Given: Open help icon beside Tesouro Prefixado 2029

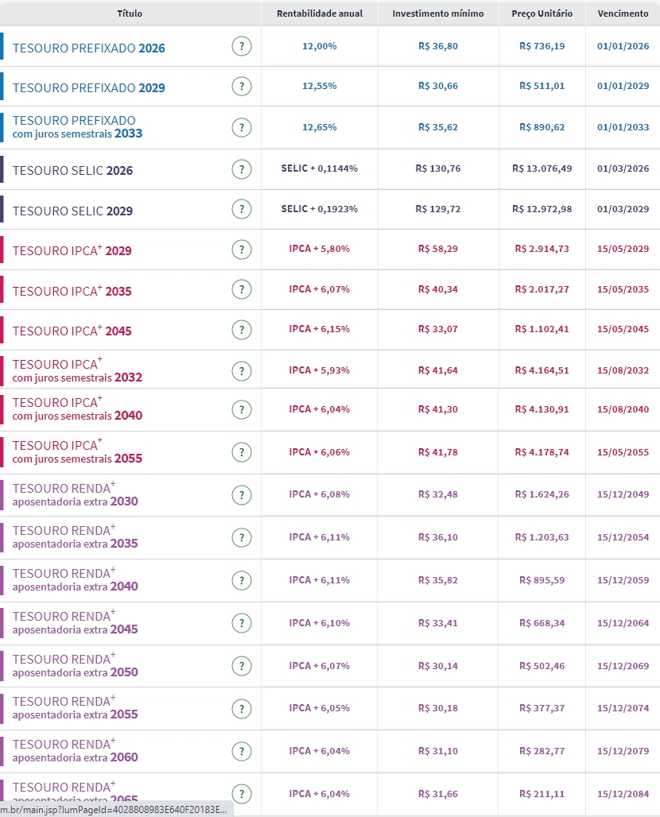Looking at the screenshot, I should 242,87.
